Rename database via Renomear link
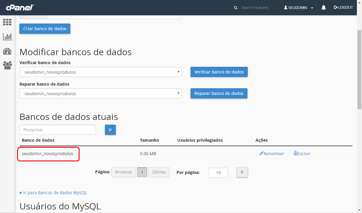 coord(272,154)
